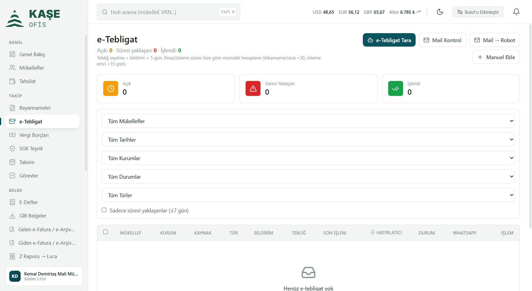
Task: Click the GBP 65,67 exchange rate
Action: click(374, 12)
